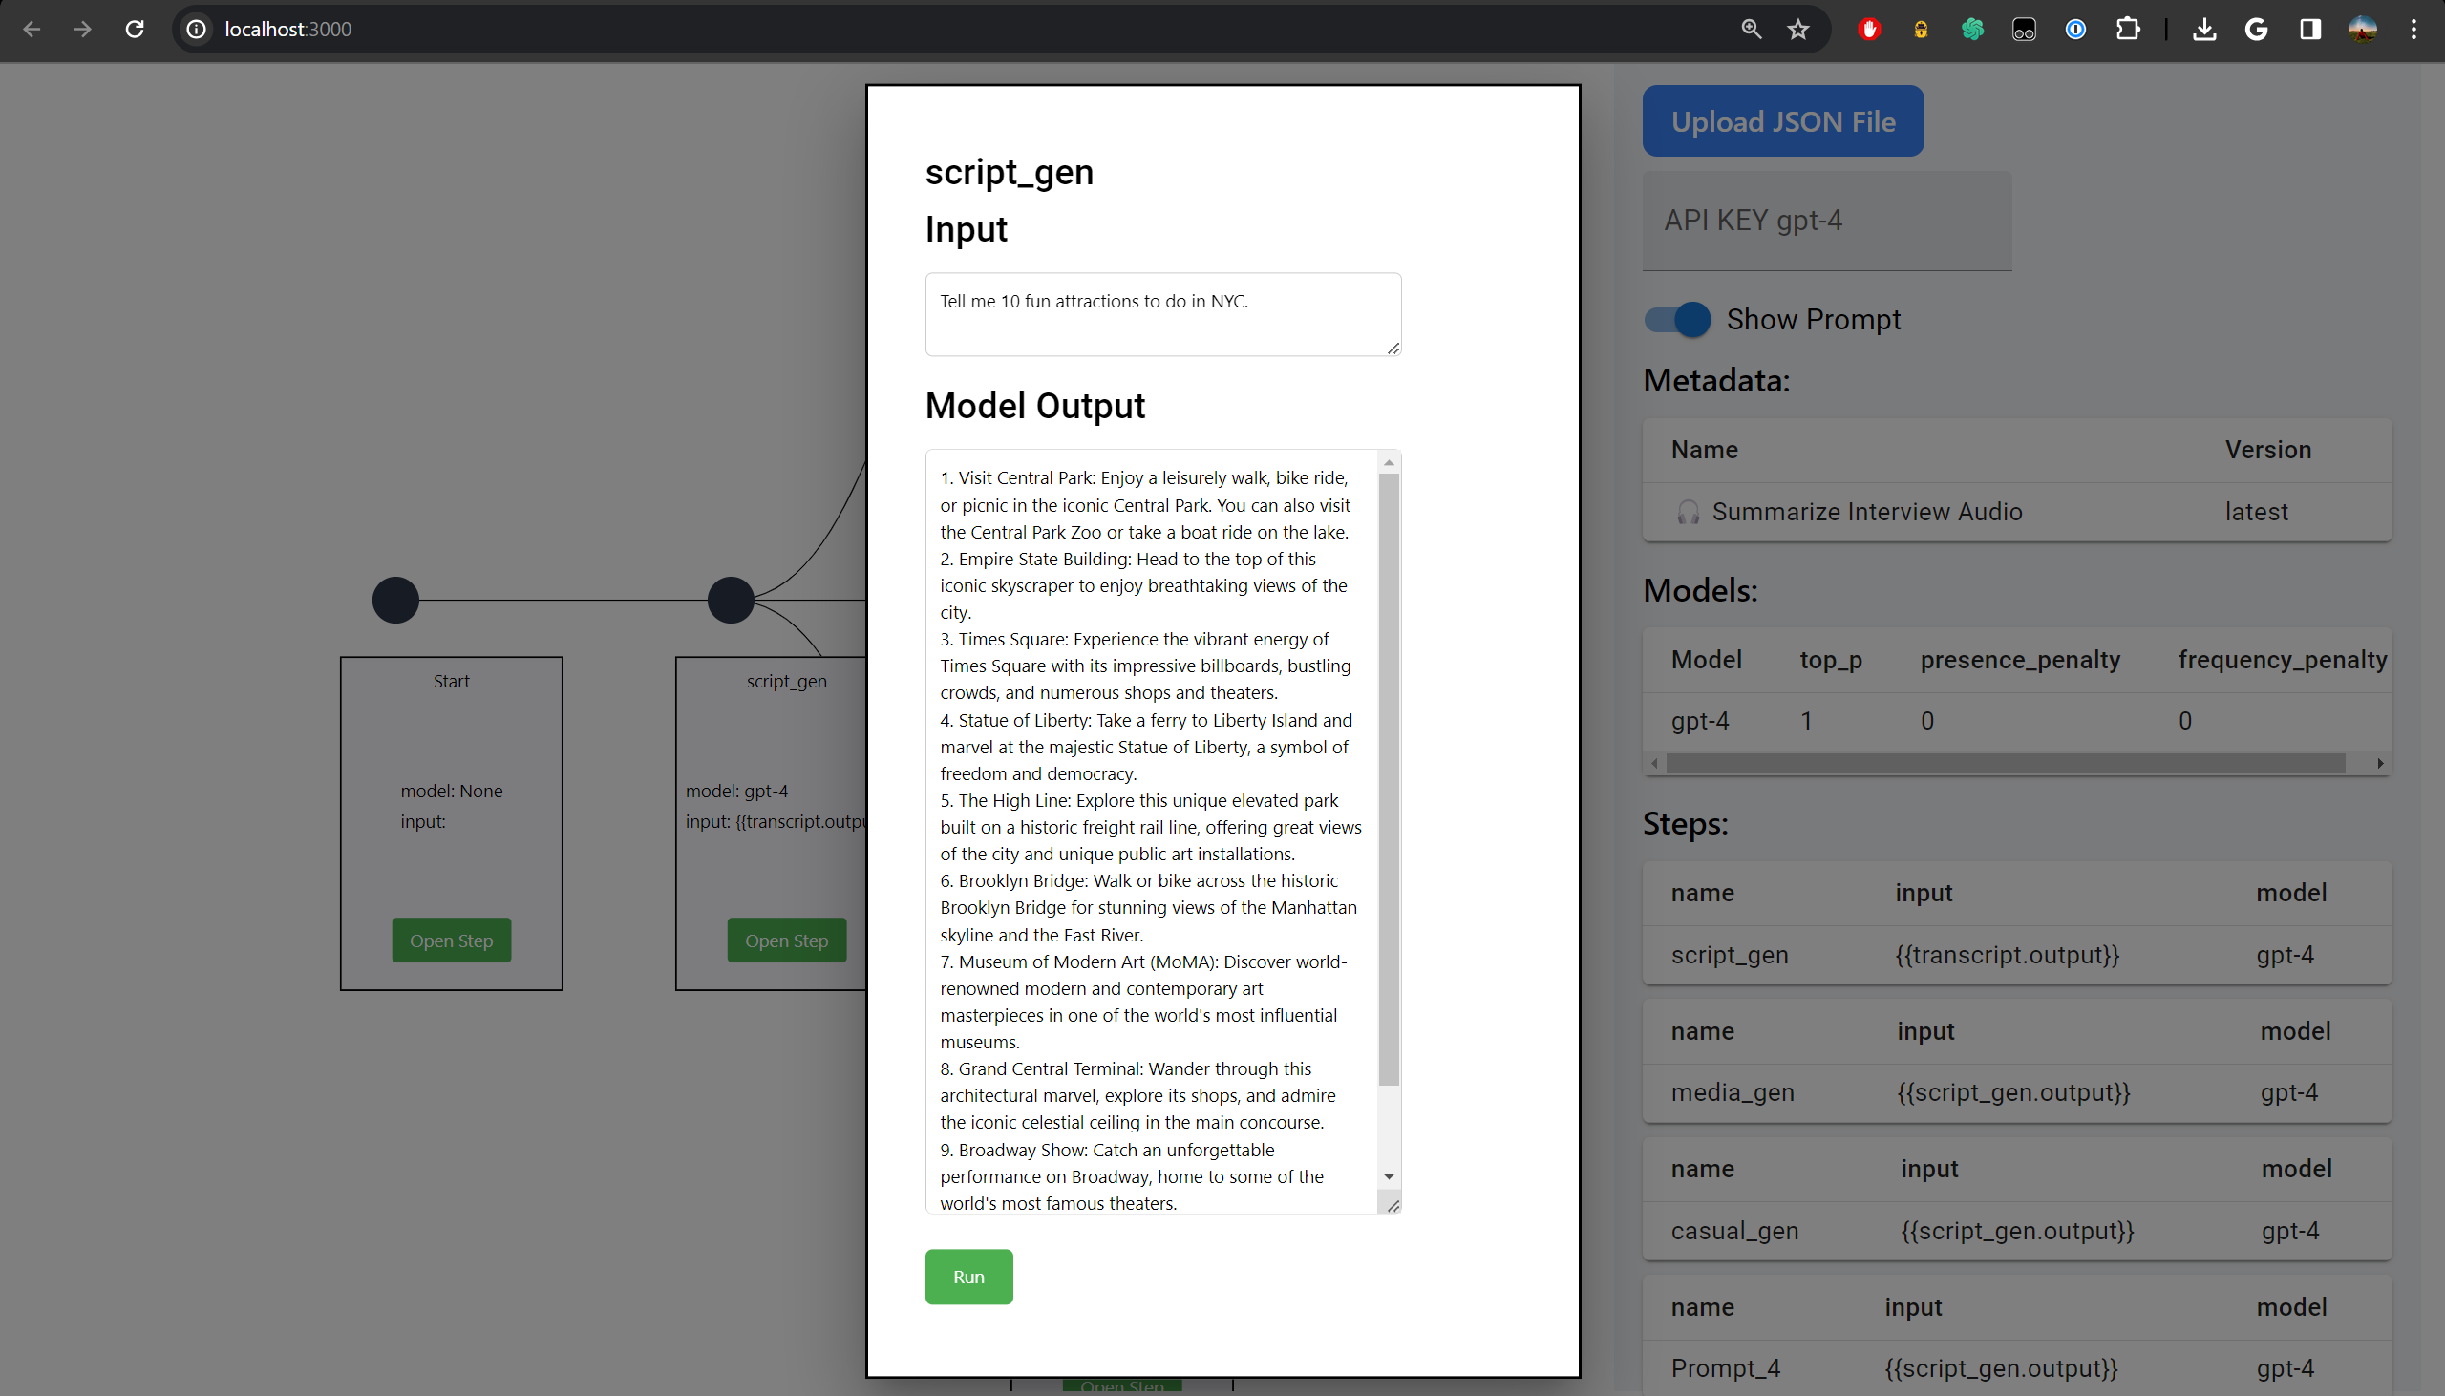Screen dimensions: 2445x1396
Task: Click the browser reload page icon
Action: pos(136,29)
